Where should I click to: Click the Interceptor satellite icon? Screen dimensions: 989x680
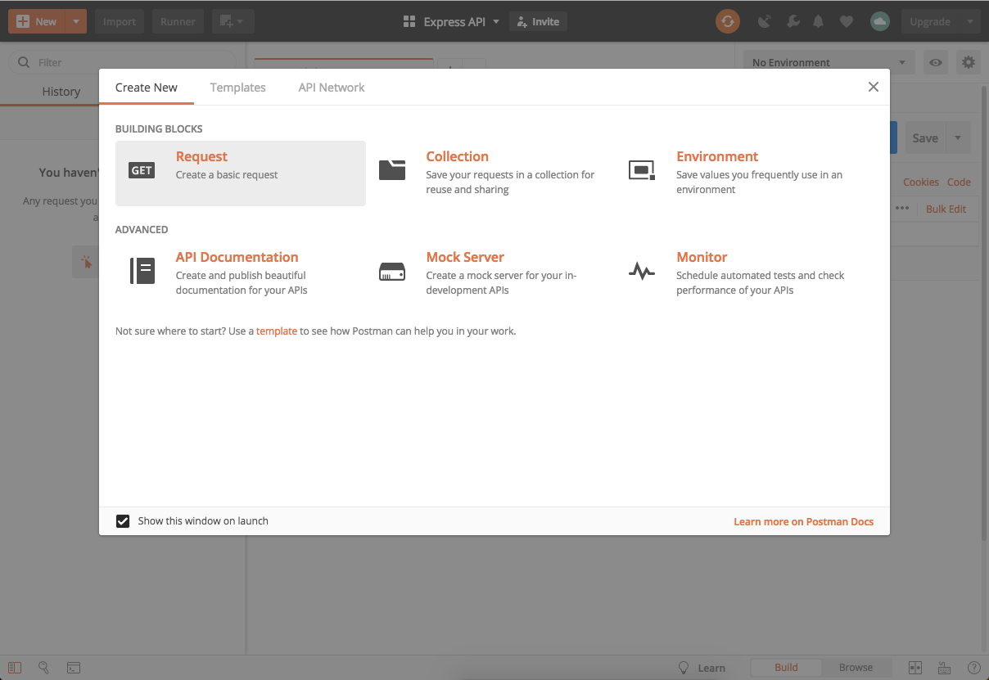point(764,20)
